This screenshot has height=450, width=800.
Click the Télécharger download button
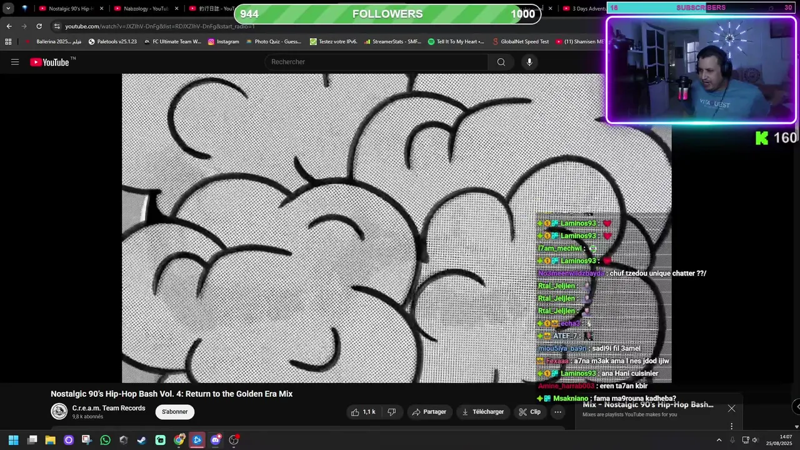coord(482,412)
